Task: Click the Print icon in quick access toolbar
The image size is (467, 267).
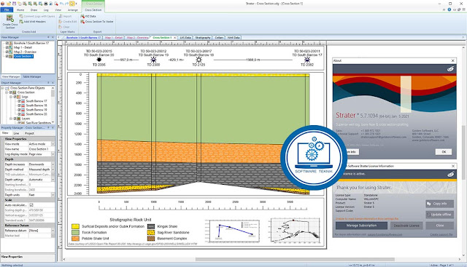Action: [x=45, y=4]
